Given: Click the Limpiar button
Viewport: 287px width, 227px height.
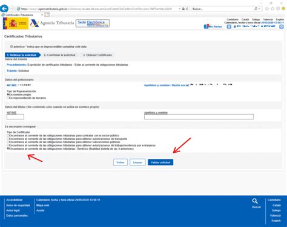Looking at the screenshot, I should (137, 162).
